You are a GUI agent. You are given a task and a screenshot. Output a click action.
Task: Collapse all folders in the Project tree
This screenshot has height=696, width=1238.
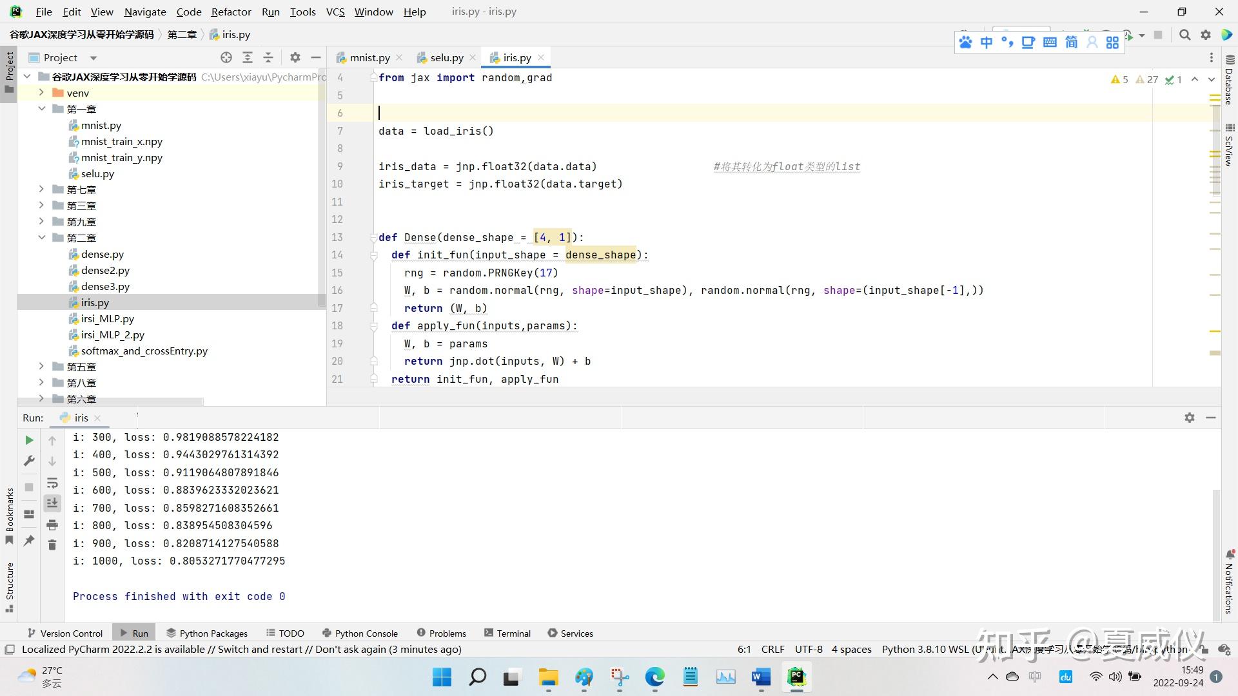[268, 57]
